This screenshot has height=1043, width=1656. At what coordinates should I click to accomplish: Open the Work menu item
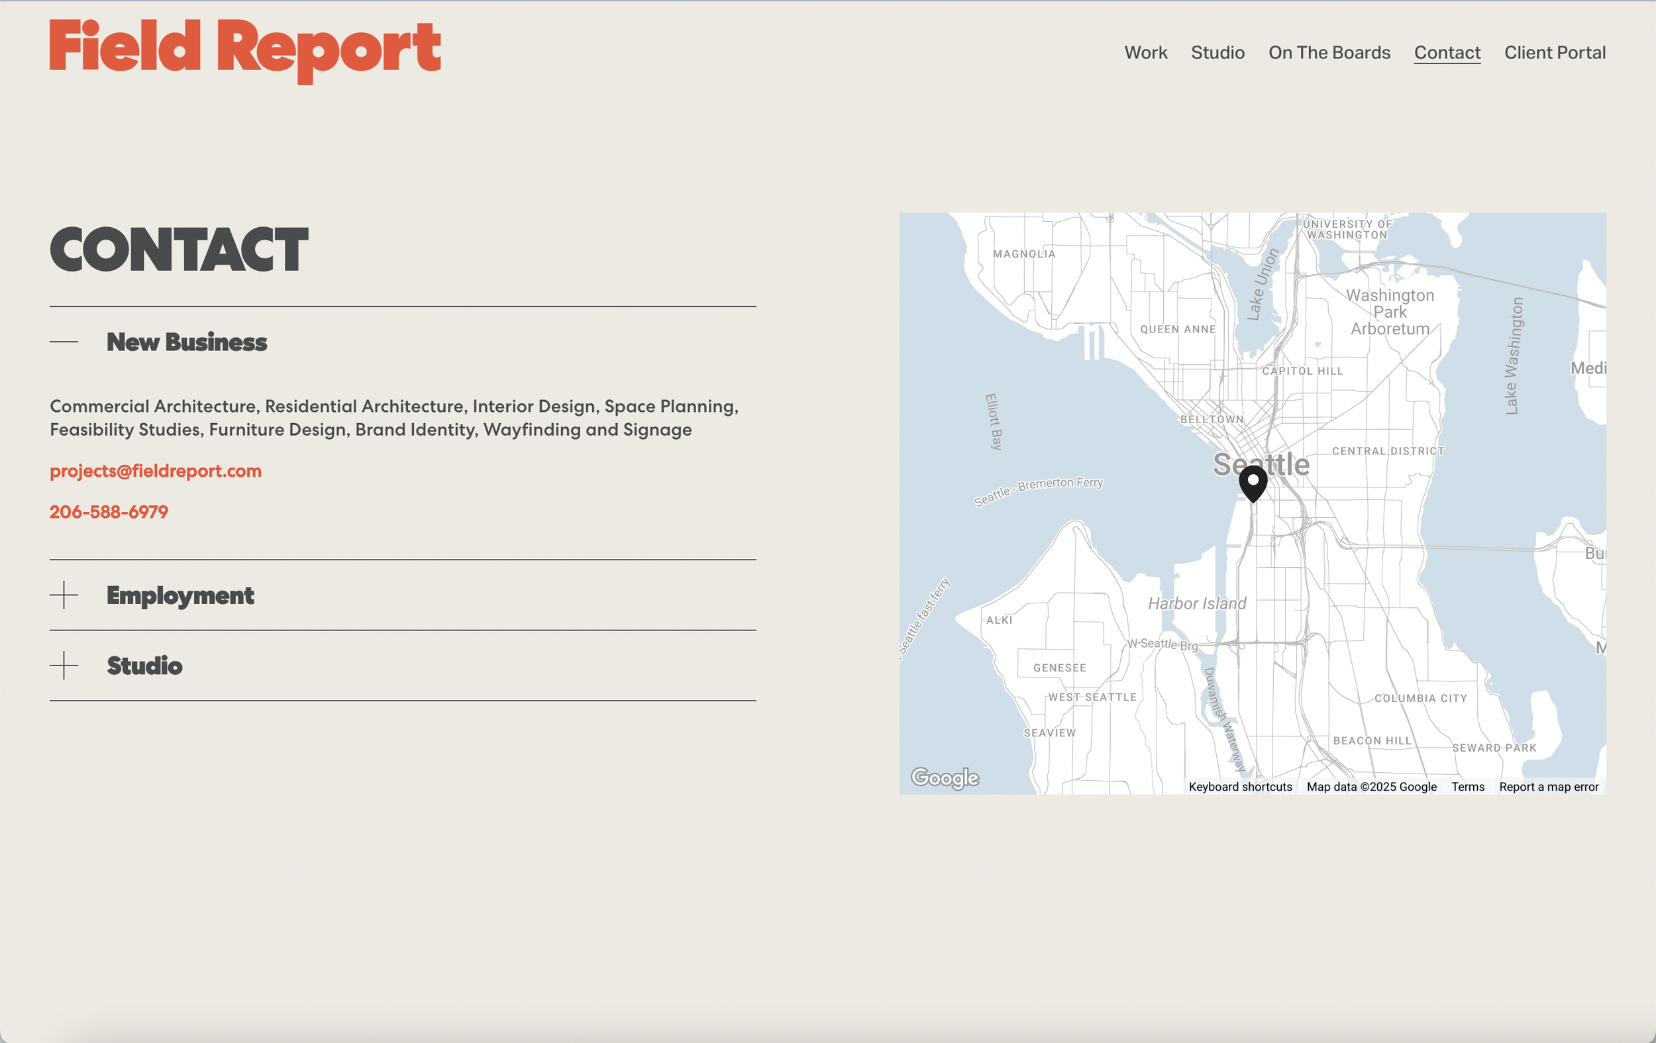(x=1145, y=53)
